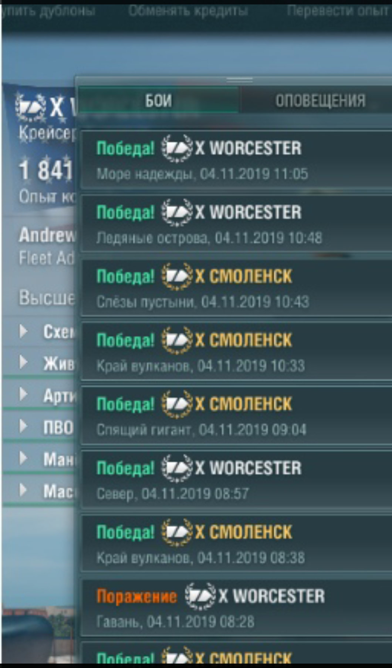Expand the Артиллерия section arrow
392x668 pixels.
24,394
